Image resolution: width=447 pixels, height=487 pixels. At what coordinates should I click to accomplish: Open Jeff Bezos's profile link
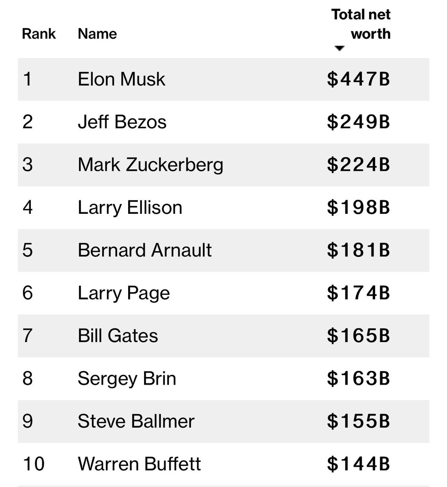[x=122, y=122]
